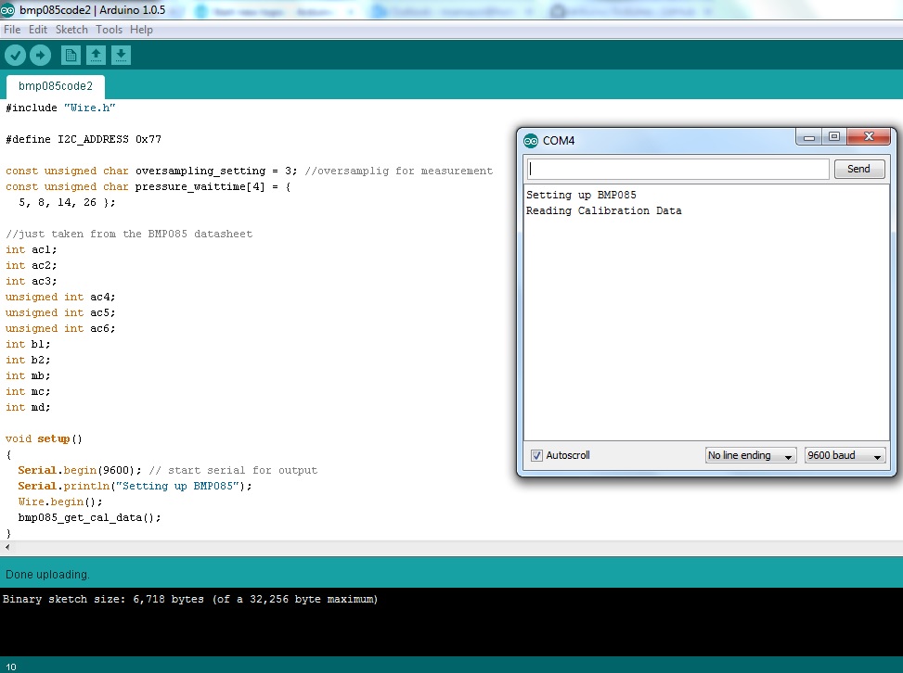903x673 pixels.
Task: Click the BMP085 datasheet comment line
Action: tap(129, 235)
